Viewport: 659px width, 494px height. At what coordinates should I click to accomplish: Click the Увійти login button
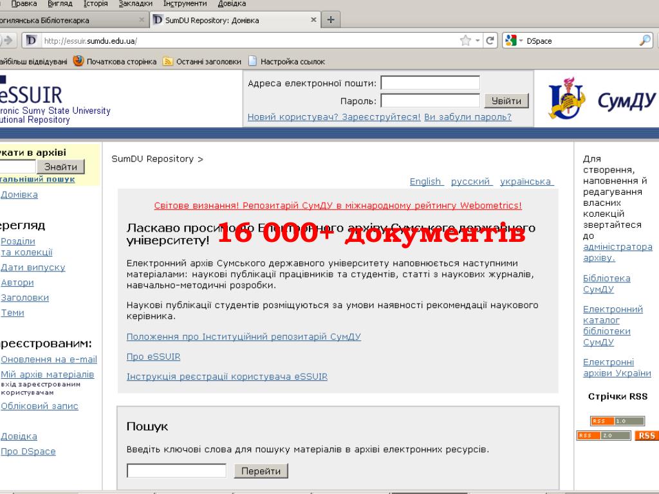(506, 101)
